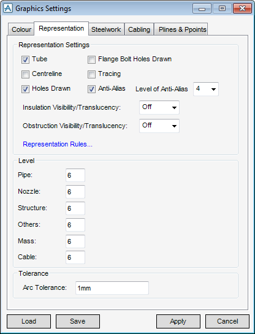Click the Pipe level input box
Viewport: 255px width, 334px height.
point(75,175)
